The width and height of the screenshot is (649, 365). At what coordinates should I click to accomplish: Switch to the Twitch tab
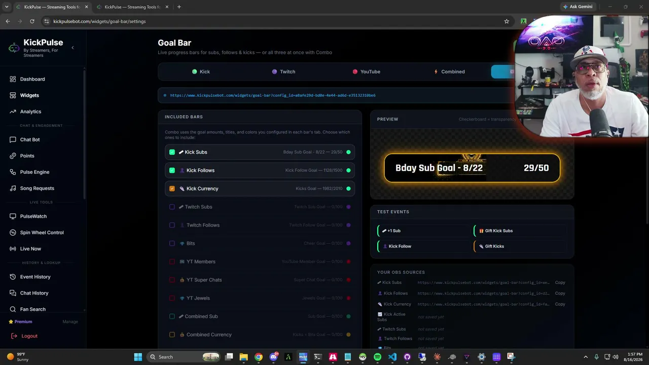[283, 71]
